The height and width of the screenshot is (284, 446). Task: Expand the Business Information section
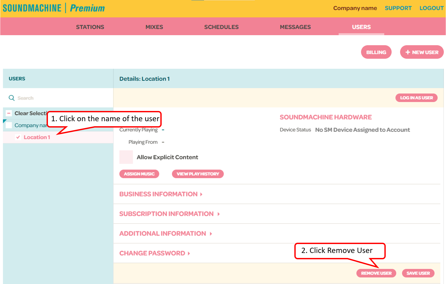pos(161,194)
